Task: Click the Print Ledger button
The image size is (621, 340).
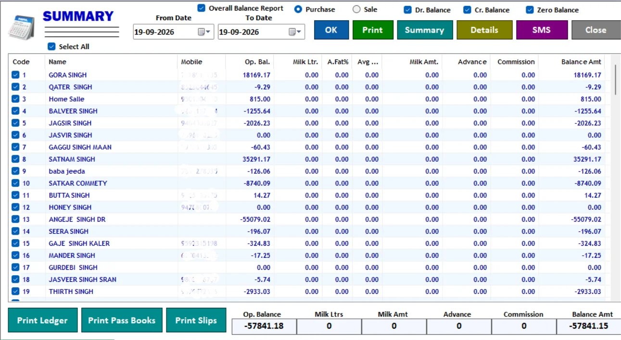Action: point(42,320)
